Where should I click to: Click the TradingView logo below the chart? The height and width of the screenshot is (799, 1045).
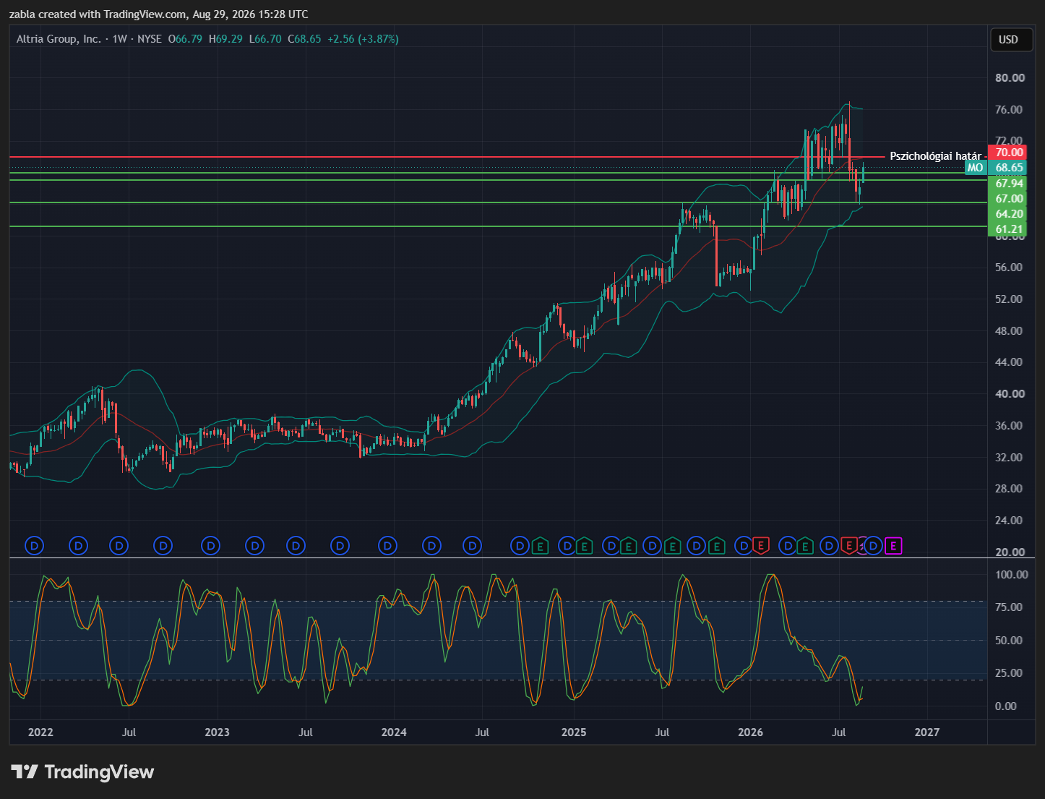(82, 772)
